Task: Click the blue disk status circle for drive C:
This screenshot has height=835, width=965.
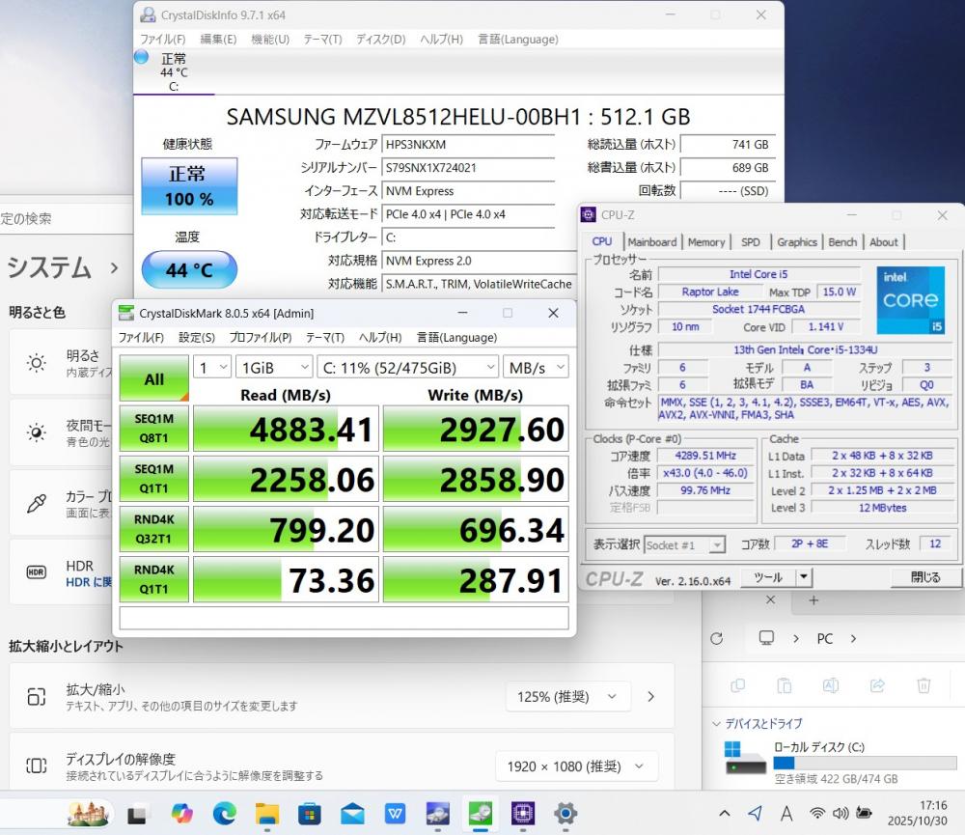Action: point(142,57)
